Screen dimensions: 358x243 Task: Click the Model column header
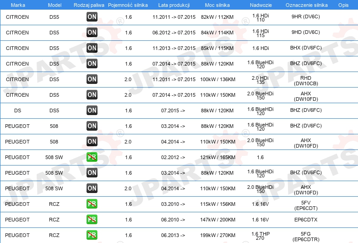click(x=54, y=5)
